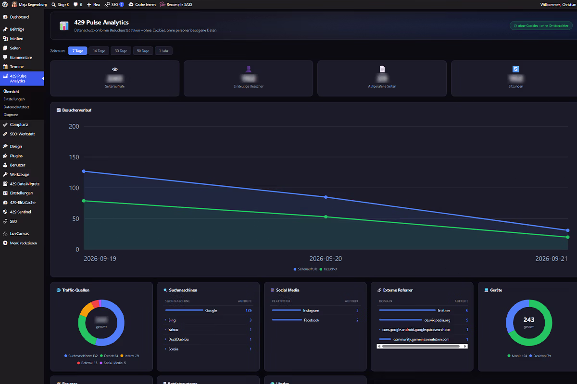Click the Pulse Analytics logo icon
This screenshot has width=577, height=384.
64,26
